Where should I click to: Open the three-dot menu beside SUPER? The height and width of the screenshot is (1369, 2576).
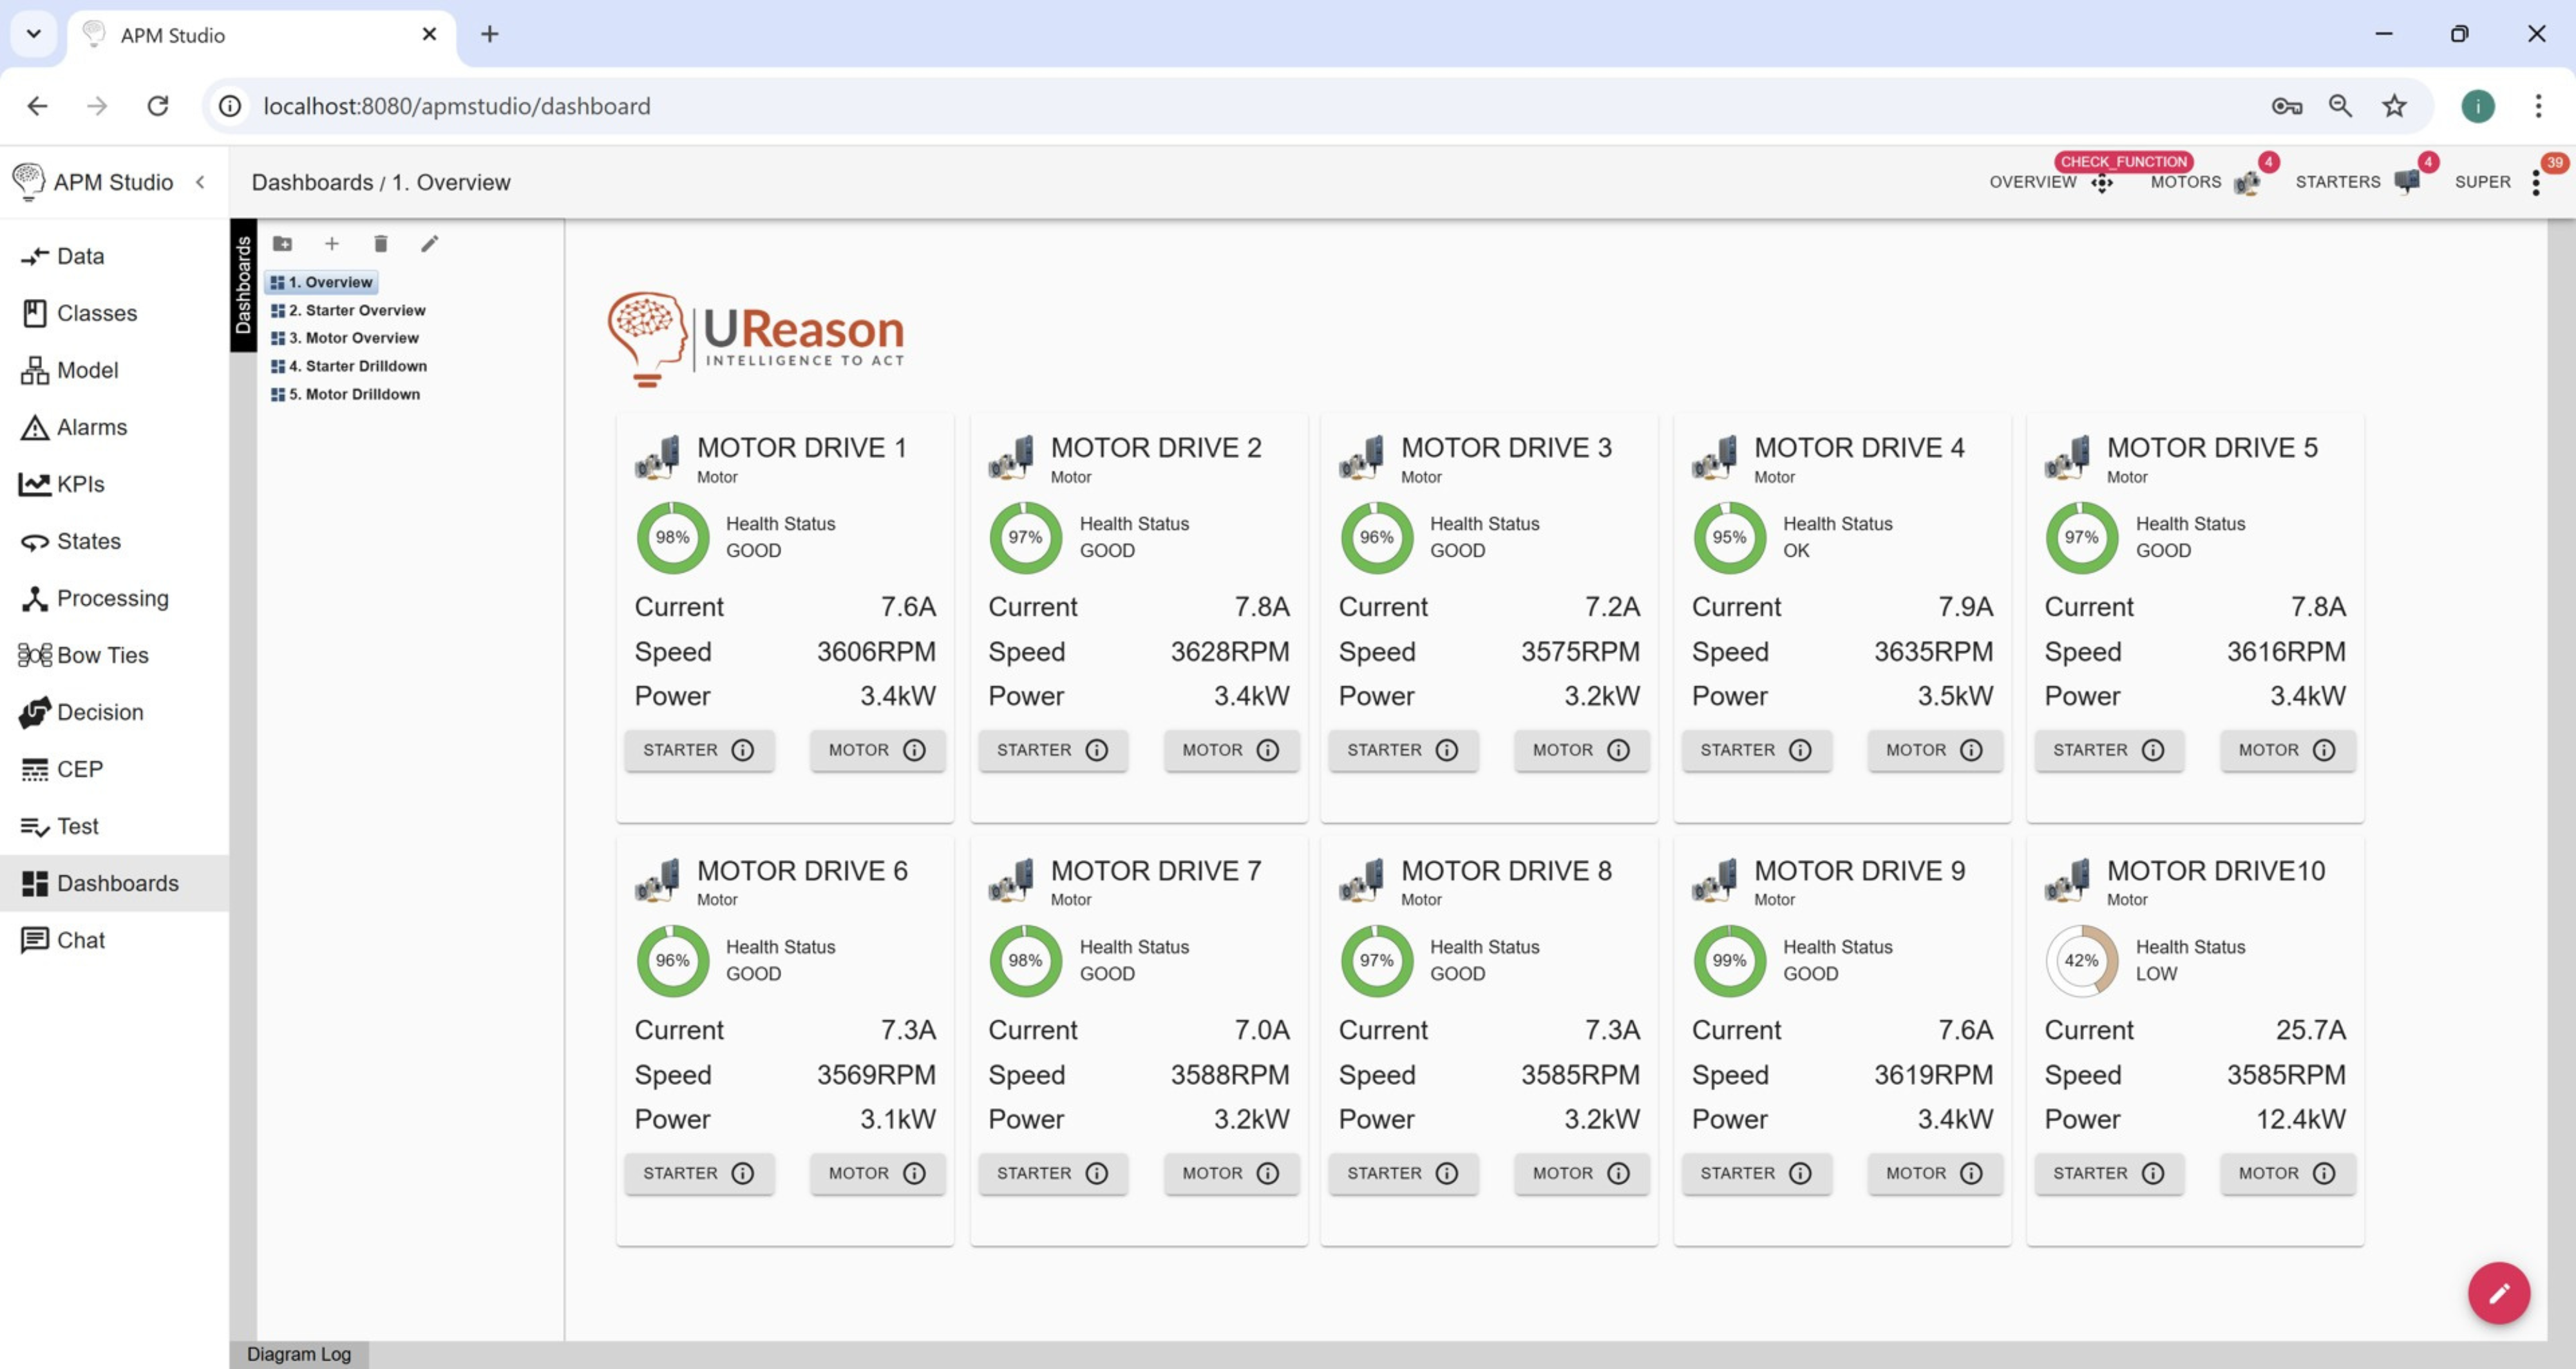[2535, 182]
